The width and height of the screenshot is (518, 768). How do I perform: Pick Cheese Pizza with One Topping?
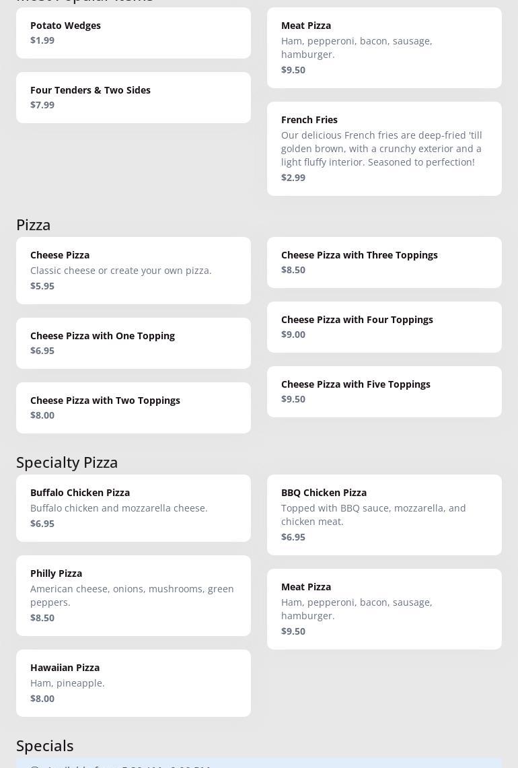pyautogui.click(x=133, y=343)
